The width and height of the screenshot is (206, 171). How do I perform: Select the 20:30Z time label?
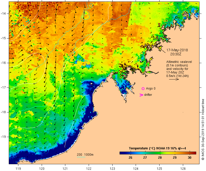[x=176, y=54]
